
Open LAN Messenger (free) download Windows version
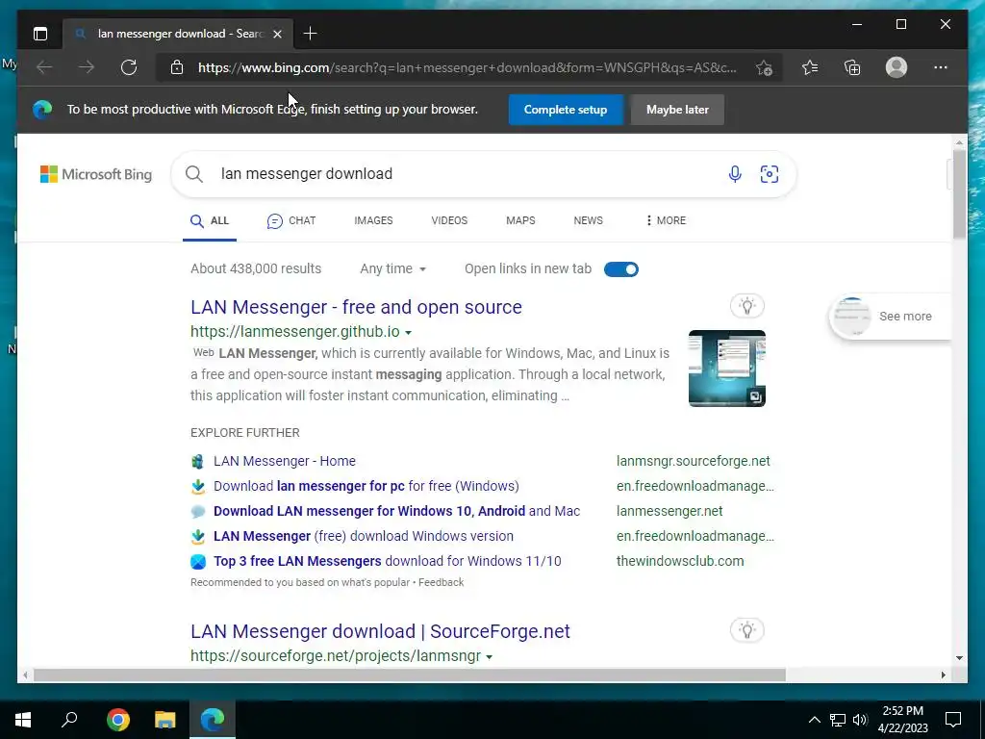pyautogui.click(x=363, y=536)
